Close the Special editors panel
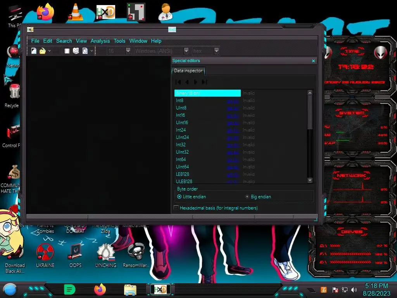This screenshot has width=397, height=298. 313,61
